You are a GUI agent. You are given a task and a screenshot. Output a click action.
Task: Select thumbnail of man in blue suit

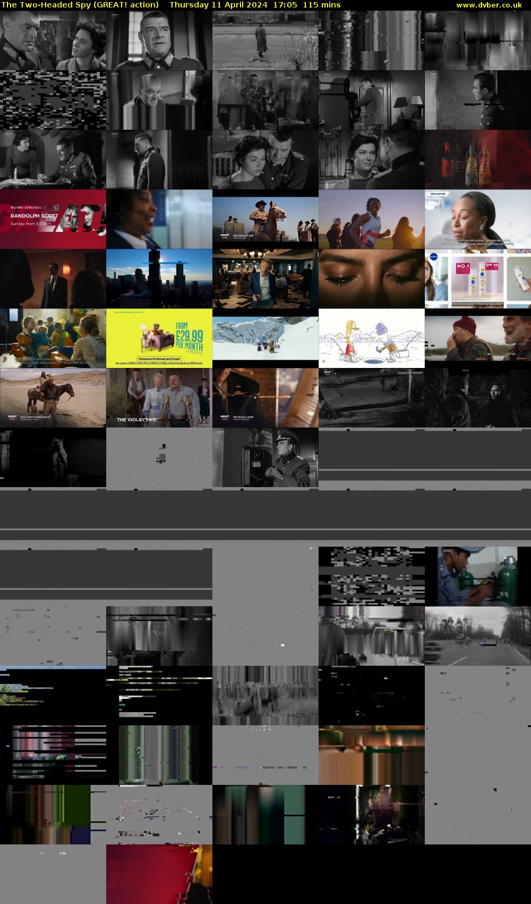[x=265, y=279]
